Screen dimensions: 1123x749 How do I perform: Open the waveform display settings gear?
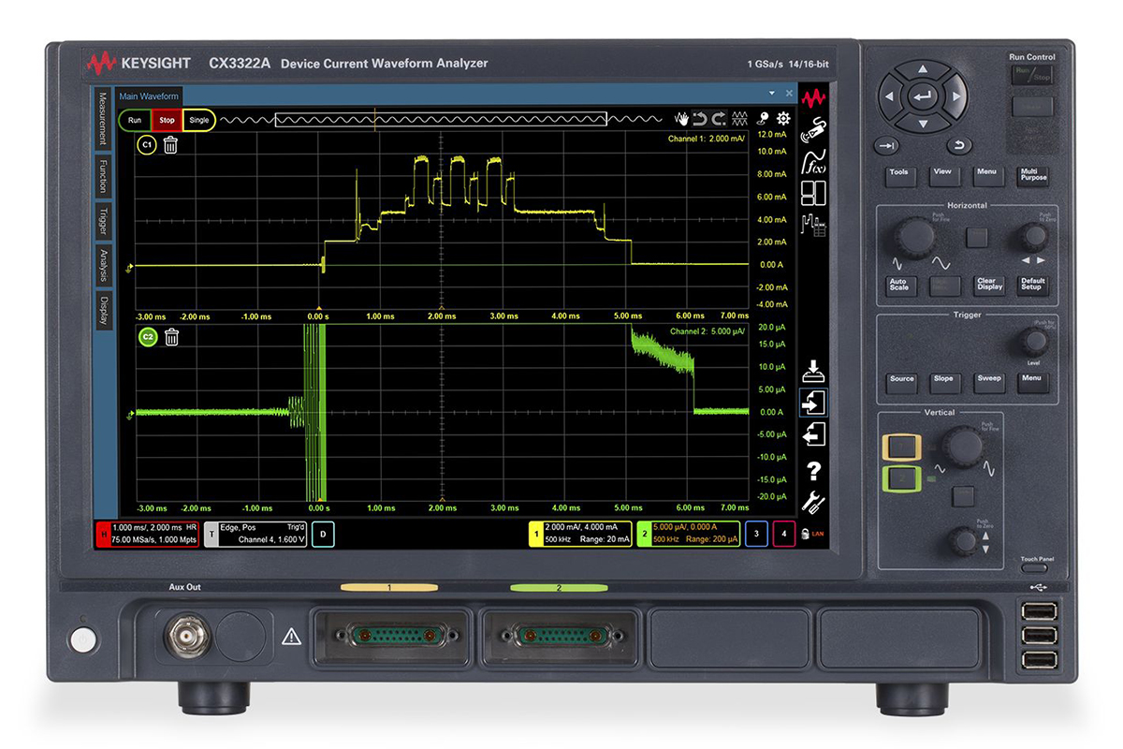pos(783,118)
